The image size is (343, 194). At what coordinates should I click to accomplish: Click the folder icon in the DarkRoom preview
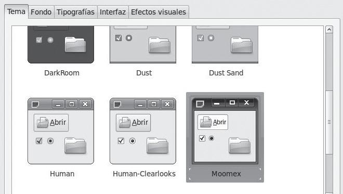pos(75,45)
